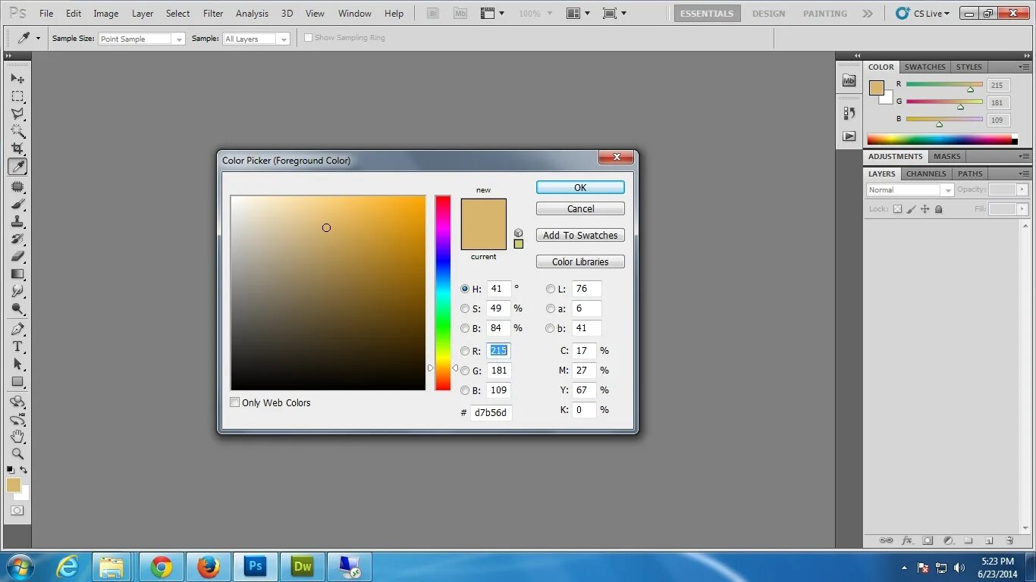Select the Eraser tool
The height and width of the screenshot is (582, 1036).
point(17,256)
